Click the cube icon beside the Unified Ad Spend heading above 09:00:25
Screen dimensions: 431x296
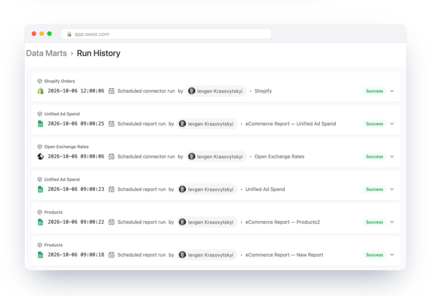40,114
